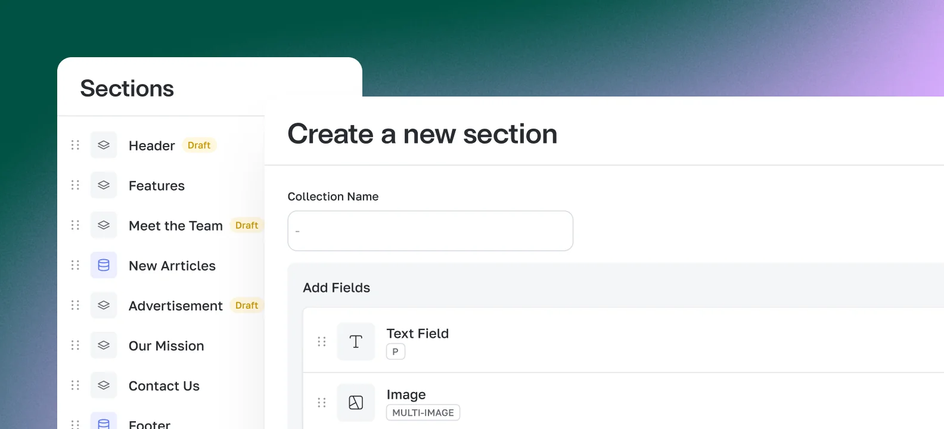Click the layers icon next to Our Mission
944x429 pixels.
click(103, 345)
